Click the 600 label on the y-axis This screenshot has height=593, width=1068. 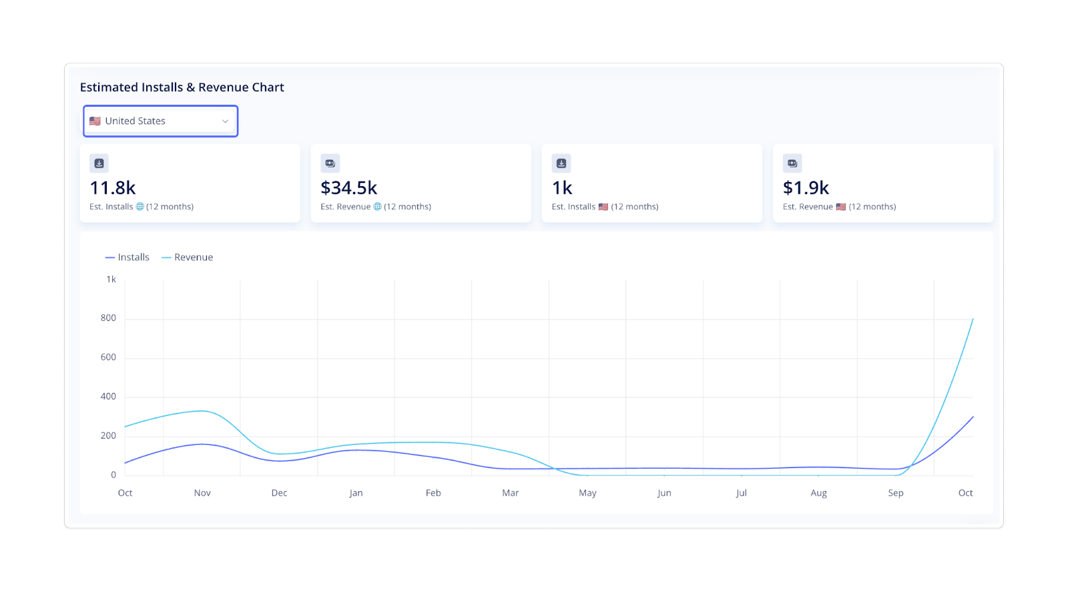108,358
